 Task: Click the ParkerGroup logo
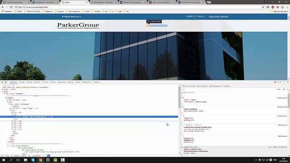click(x=78, y=25)
